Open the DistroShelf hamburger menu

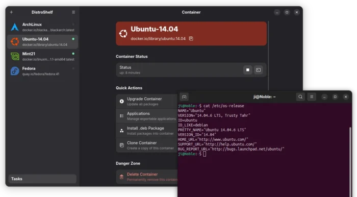pos(73,12)
